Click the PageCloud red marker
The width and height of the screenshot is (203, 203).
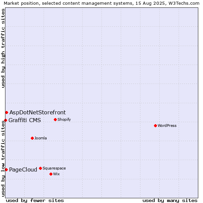pyautogui.click(x=6, y=170)
